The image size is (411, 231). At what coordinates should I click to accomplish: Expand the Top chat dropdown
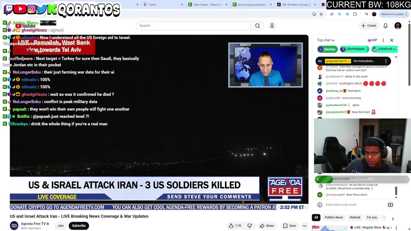(326, 40)
